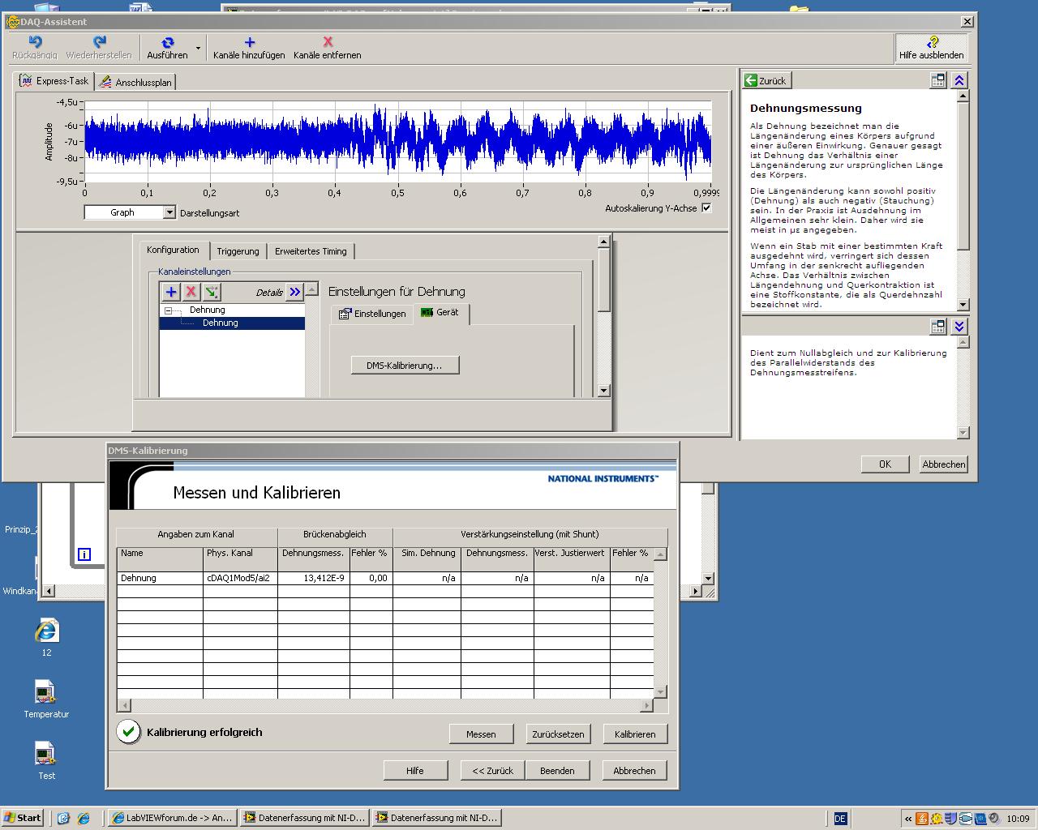The image size is (1038, 830).
Task: Click the Ausführen run icon
Action: coord(167,43)
